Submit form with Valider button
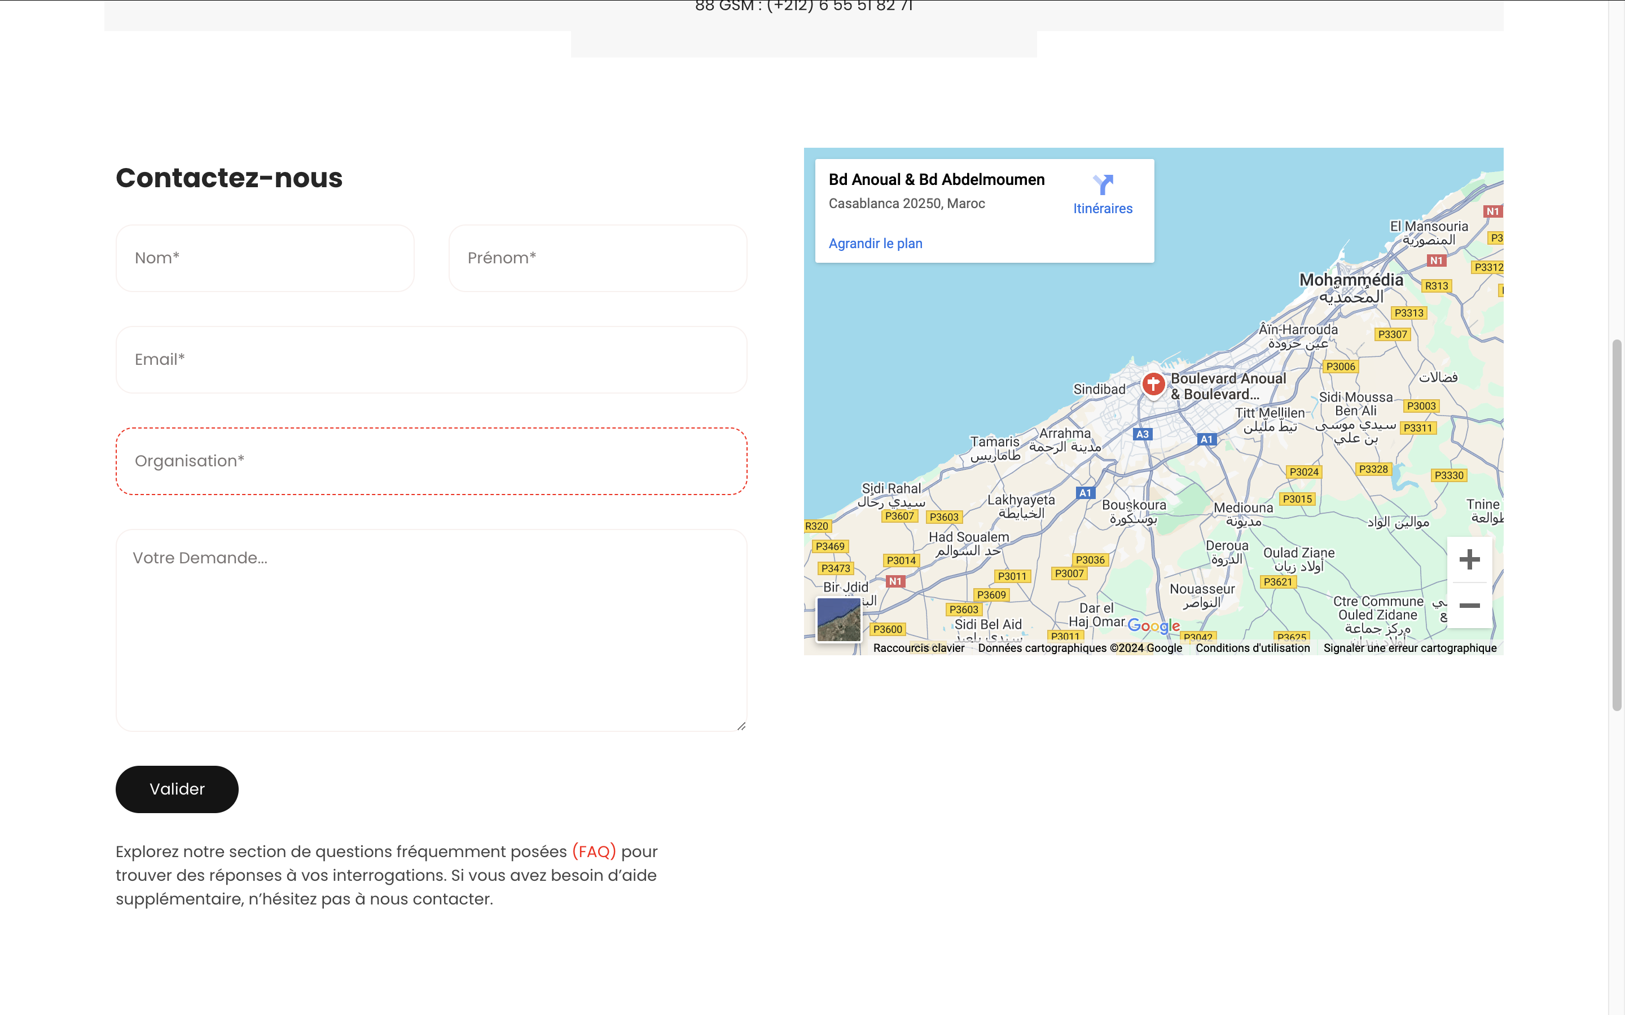The height and width of the screenshot is (1015, 1625). [x=177, y=789]
